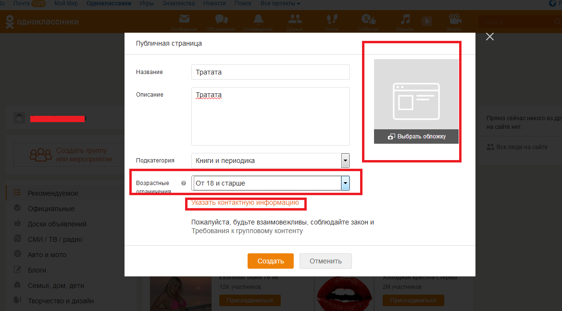Open Обсуждения chat bubbles icon
This screenshot has width=562, height=311.
[x=222, y=20]
